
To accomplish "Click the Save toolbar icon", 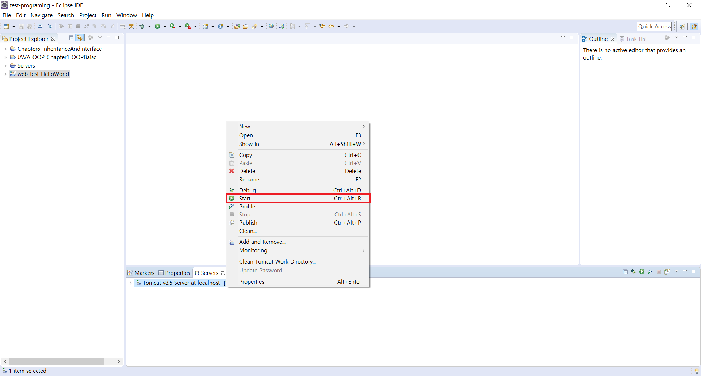I will [x=21, y=26].
